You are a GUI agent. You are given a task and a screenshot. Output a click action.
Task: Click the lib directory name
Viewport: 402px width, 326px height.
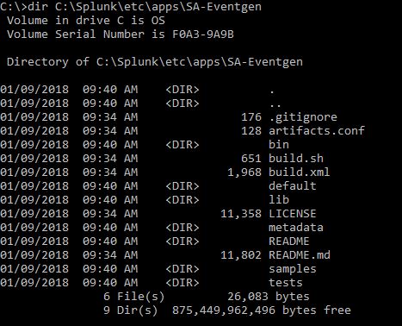(279, 199)
